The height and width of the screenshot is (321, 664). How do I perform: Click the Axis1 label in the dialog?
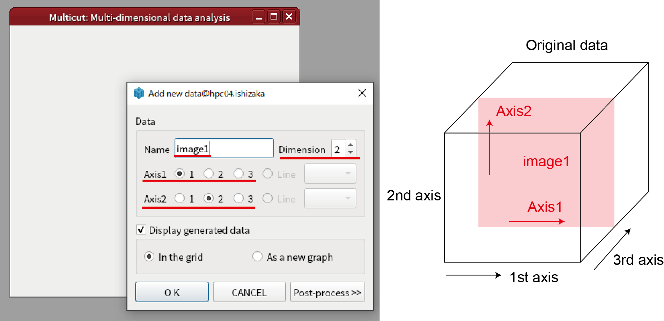(x=155, y=174)
